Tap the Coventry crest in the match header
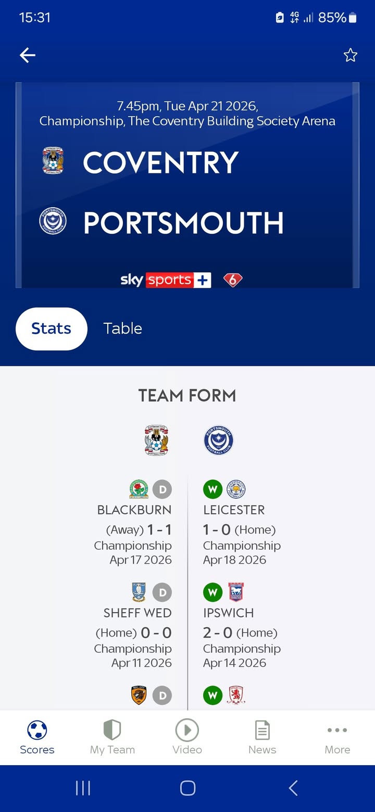The height and width of the screenshot is (812, 375). coord(53,160)
